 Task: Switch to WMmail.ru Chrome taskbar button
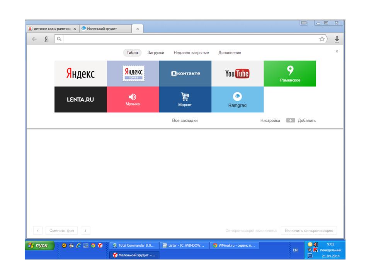[x=235, y=246]
